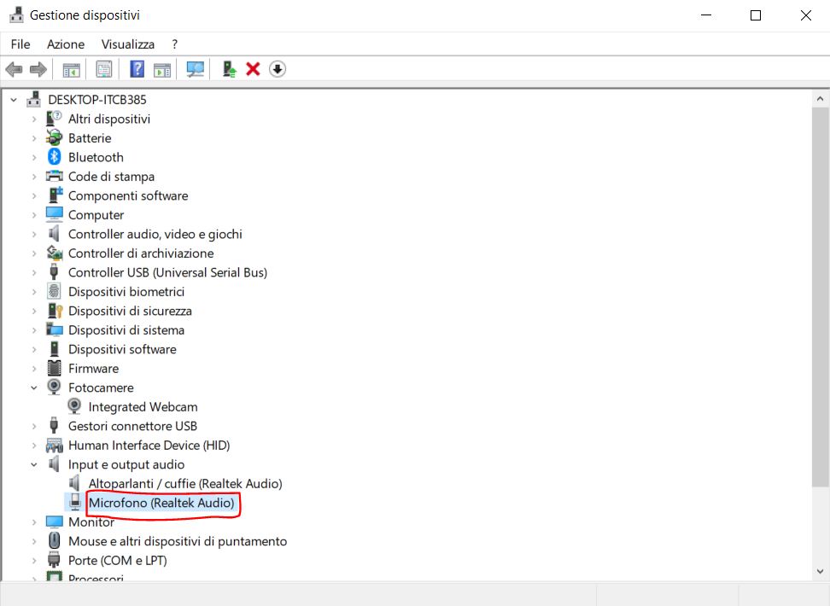Select Dispositivi di sistema label
The image size is (830, 606).
click(x=126, y=329)
